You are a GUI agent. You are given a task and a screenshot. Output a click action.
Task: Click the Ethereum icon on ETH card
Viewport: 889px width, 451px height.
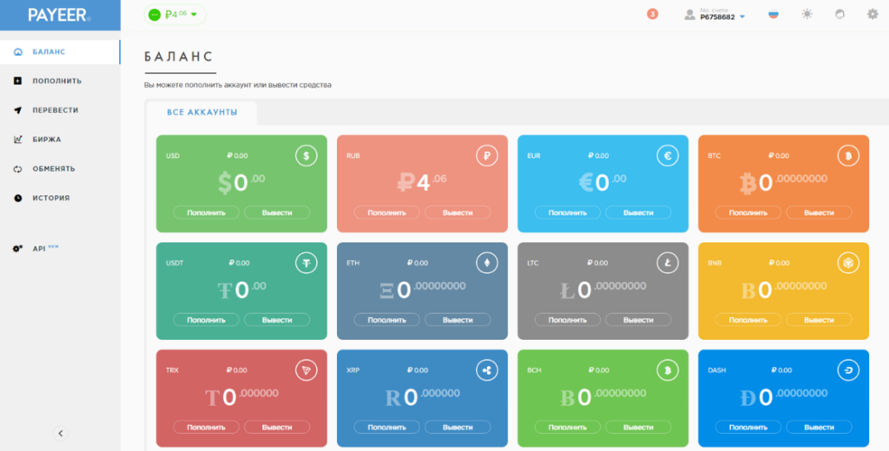point(486,263)
